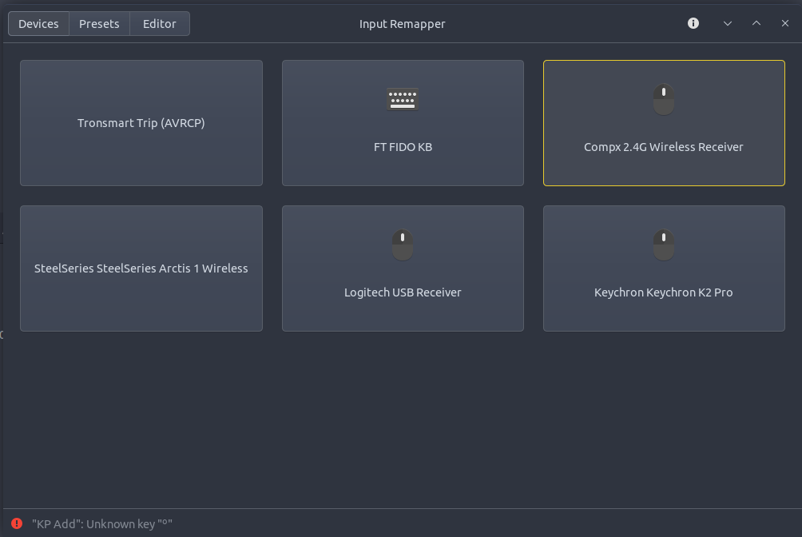Select the Keychron Keychron K2 Pro label
The image size is (802, 537).
[x=664, y=292]
